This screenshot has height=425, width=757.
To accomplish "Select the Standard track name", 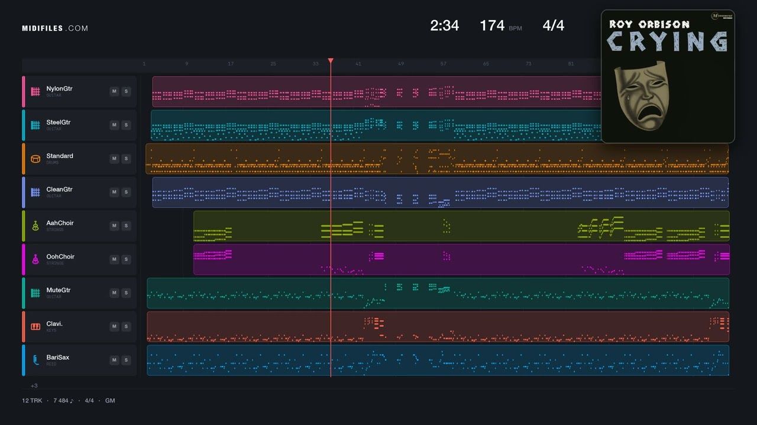I will point(60,156).
